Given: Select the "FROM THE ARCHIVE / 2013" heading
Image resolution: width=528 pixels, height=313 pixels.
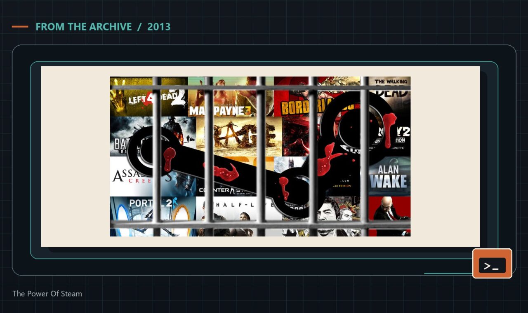Looking at the screenshot, I should 103,27.
